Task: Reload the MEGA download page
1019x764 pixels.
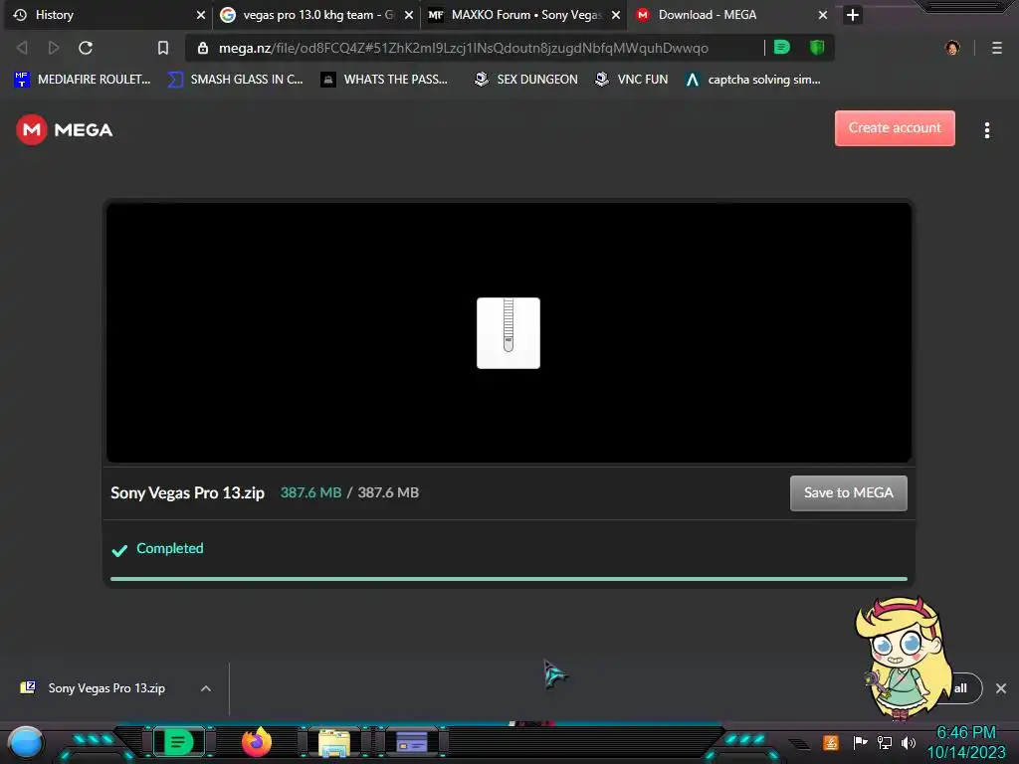Action: [x=86, y=48]
